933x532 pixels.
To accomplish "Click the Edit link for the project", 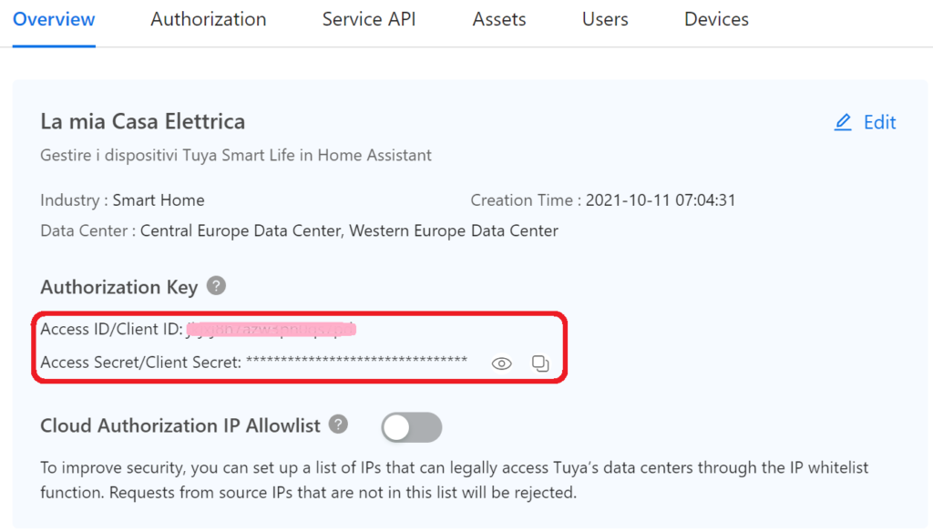I will (x=879, y=122).
